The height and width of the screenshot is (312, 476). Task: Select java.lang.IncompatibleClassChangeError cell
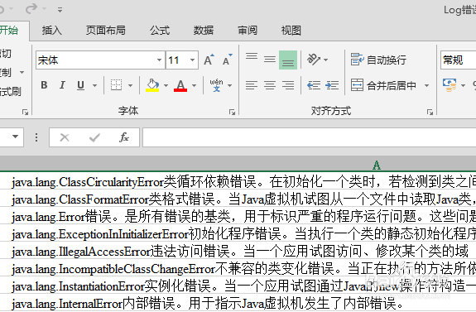point(238,269)
